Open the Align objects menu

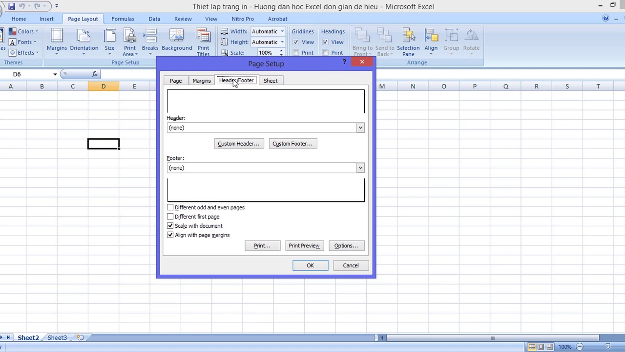[x=431, y=41]
